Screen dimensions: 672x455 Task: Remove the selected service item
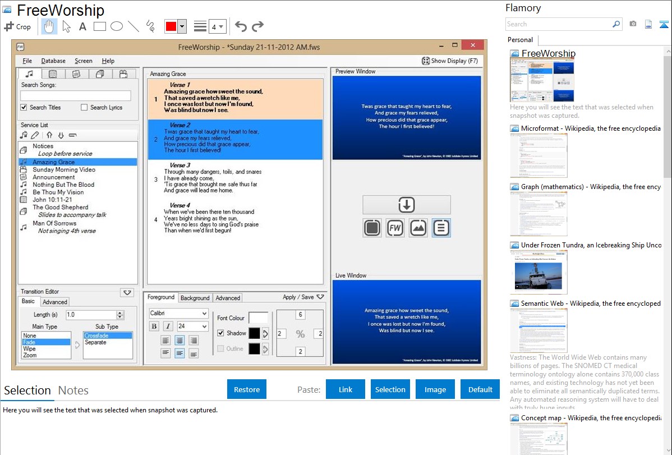click(x=72, y=135)
